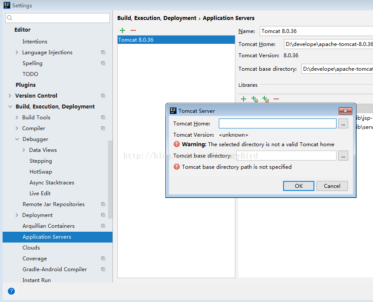This screenshot has height=302, width=373.
Task: Open Instant Run settings
Action: click(36, 280)
